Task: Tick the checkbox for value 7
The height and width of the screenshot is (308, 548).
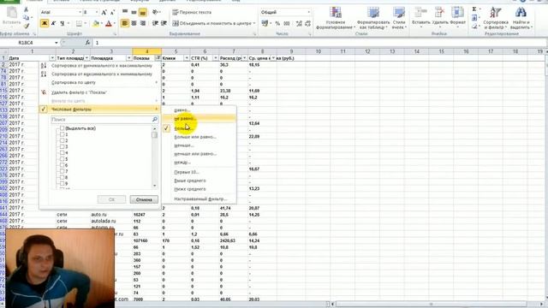Action: [63, 171]
